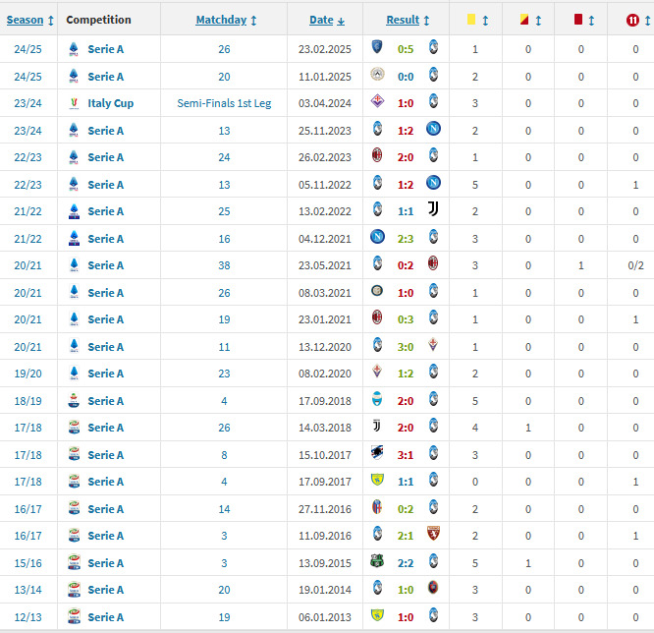The image size is (654, 633).
Task: Open Sampdoria crest in the 15.10.2017 row
Action: pos(377,455)
